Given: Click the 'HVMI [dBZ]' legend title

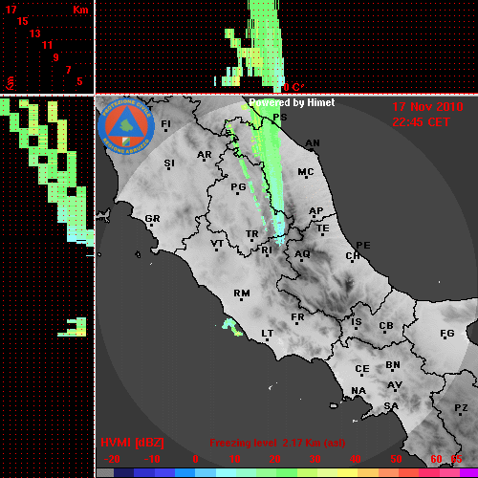Looking at the screenshot, I should 132,443.
